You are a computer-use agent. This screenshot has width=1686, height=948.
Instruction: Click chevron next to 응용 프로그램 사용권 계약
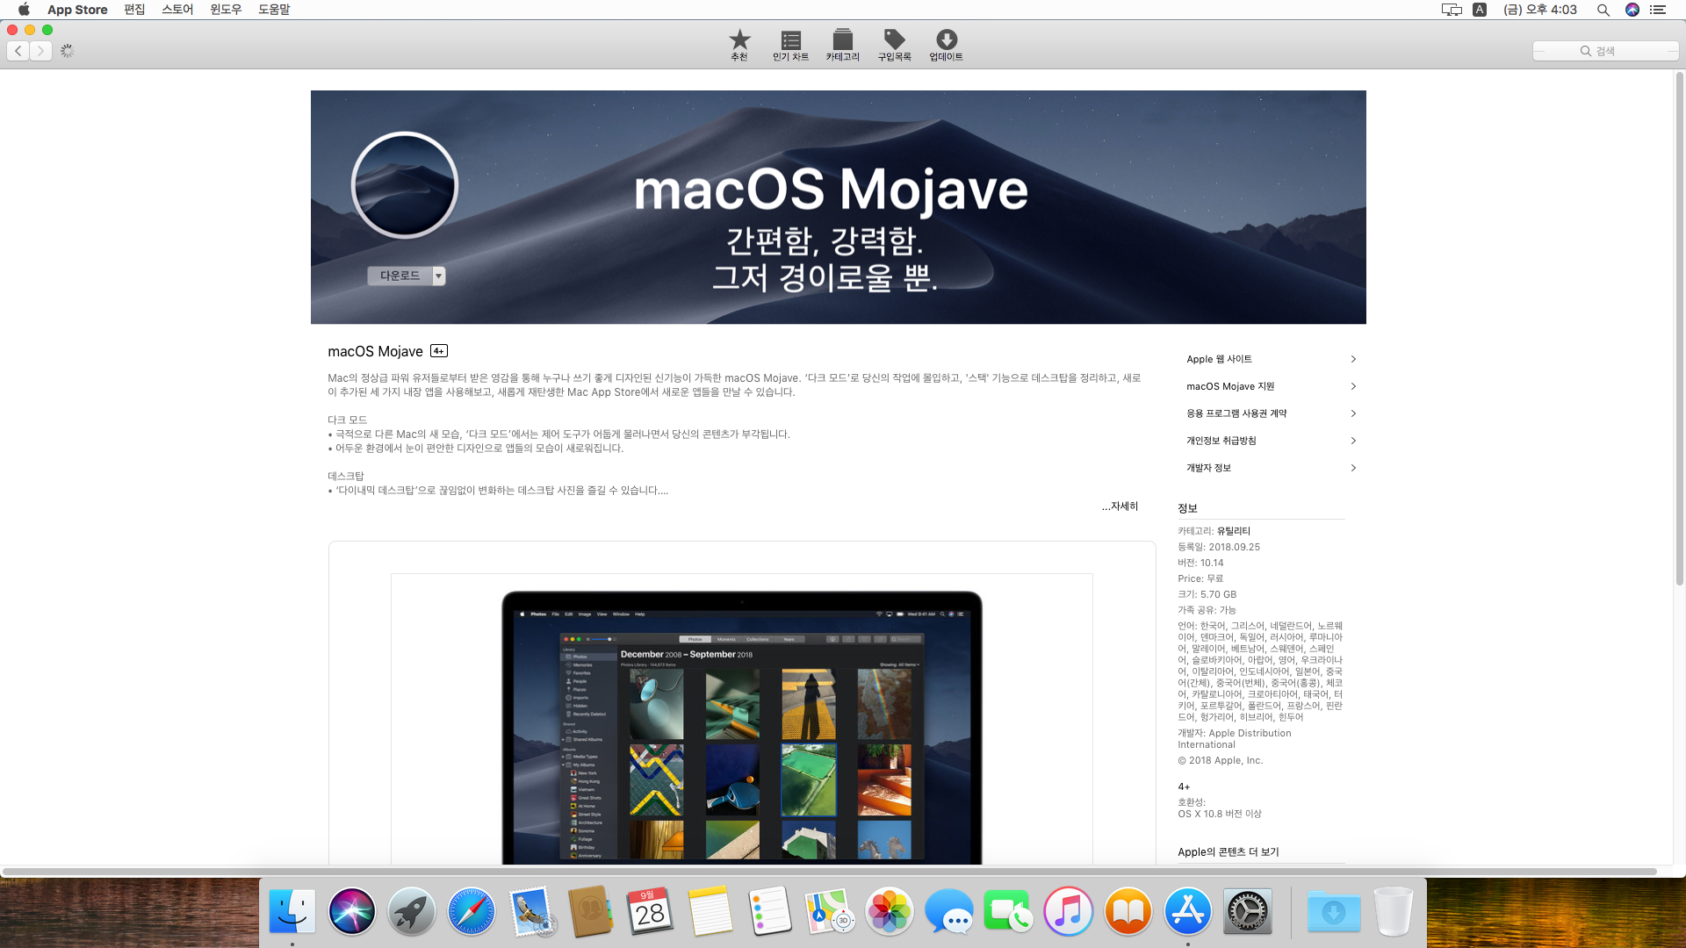tap(1353, 413)
